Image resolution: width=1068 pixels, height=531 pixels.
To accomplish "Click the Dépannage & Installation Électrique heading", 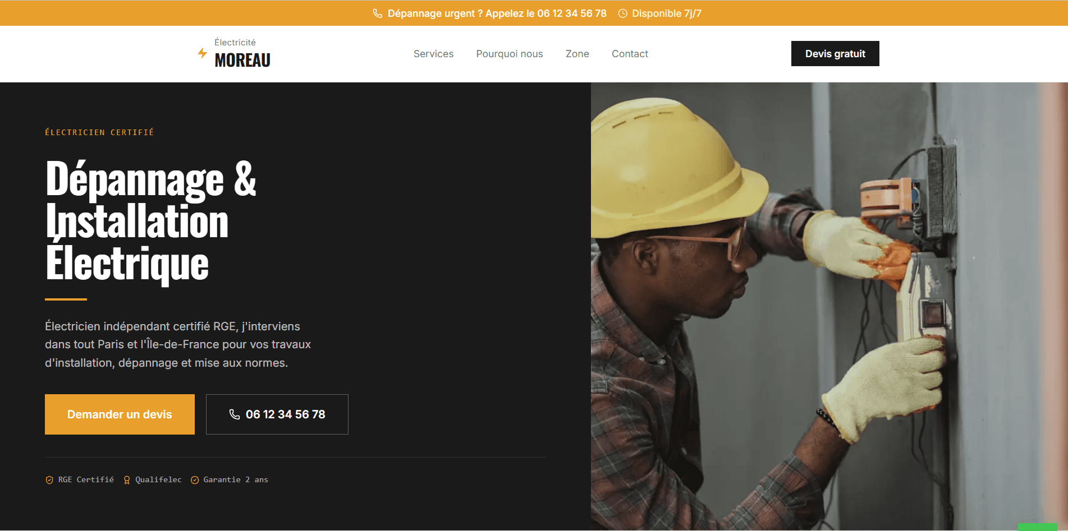I will (150, 221).
